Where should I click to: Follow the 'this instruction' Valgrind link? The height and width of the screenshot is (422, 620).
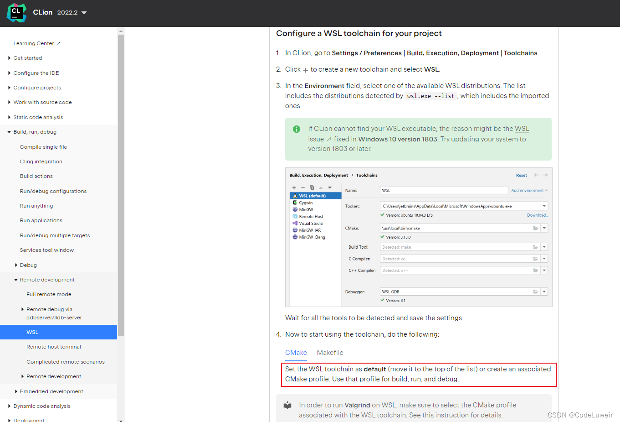(x=446, y=415)
